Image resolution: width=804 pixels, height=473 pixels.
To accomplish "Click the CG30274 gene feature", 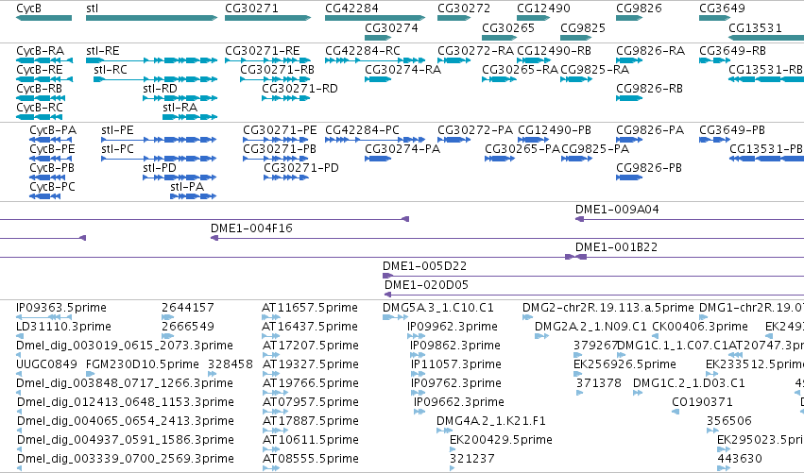I will click(378, 38).
